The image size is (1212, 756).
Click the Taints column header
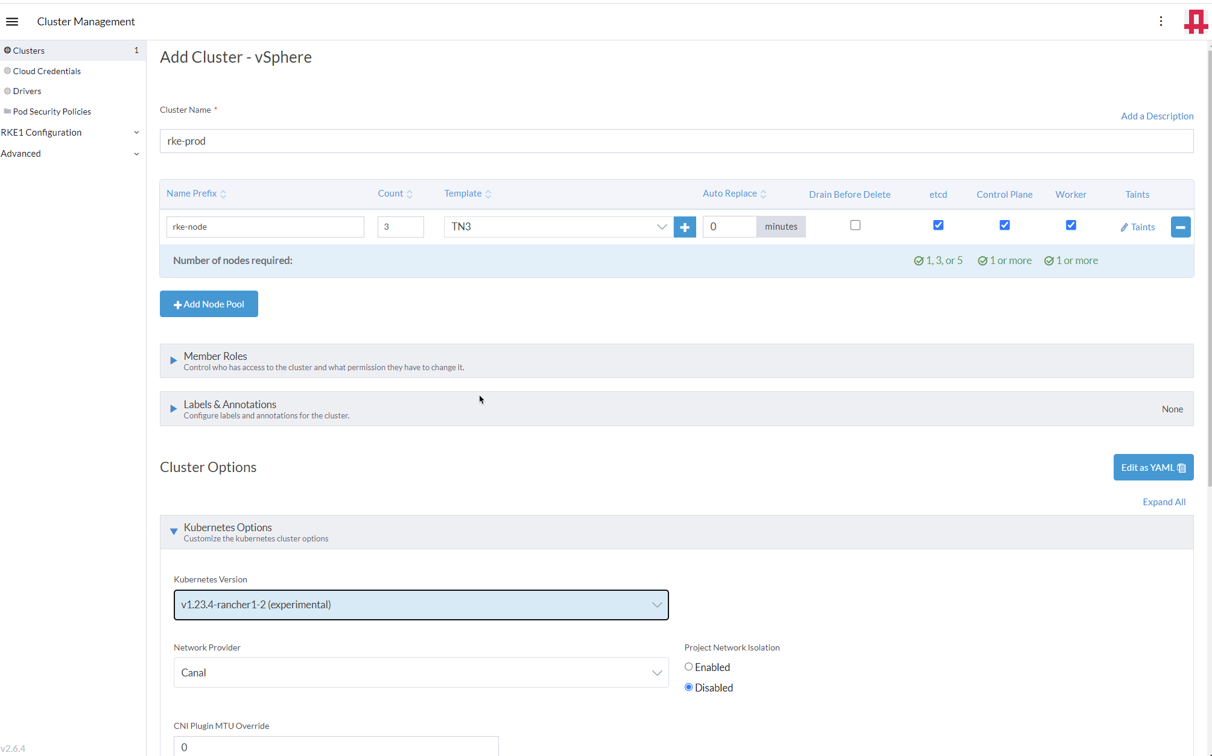1137,195
